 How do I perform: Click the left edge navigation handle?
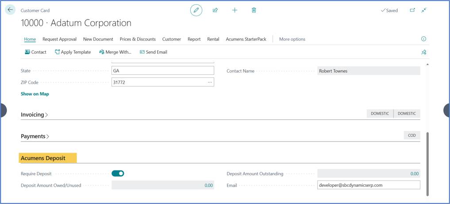coord(4,110)
